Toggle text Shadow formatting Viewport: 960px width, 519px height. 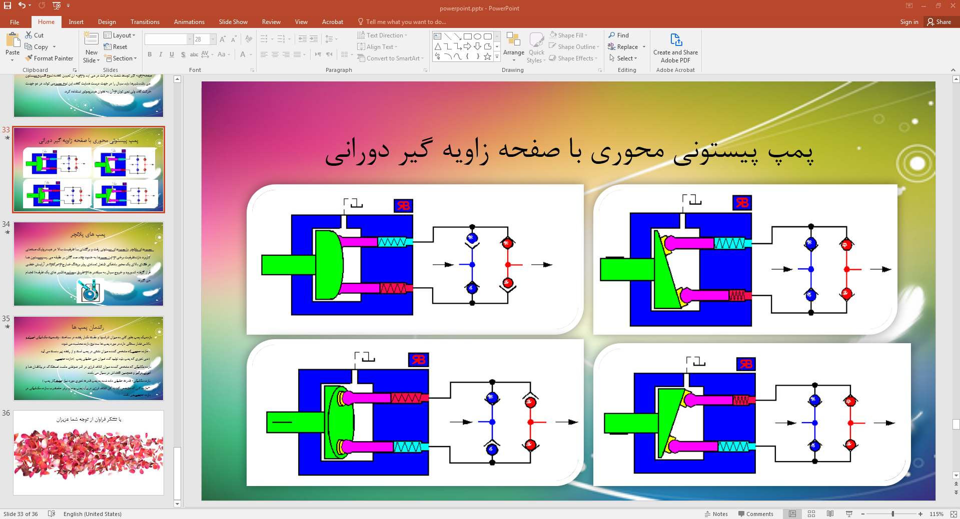coord(183,54)
